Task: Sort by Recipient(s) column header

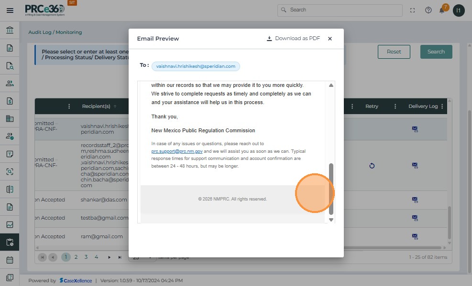Action: click(x=96, y=106)
